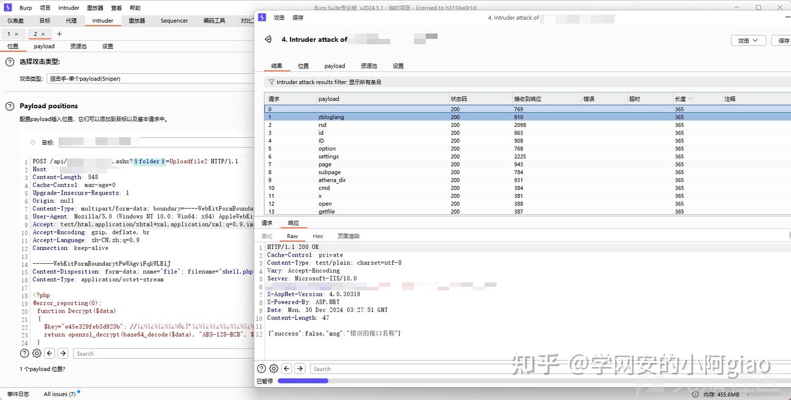Switch to the Sequencer tab

(x=174, y=21)
